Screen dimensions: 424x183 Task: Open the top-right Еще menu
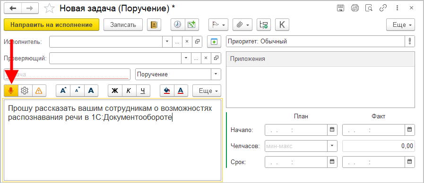[400, 25]
